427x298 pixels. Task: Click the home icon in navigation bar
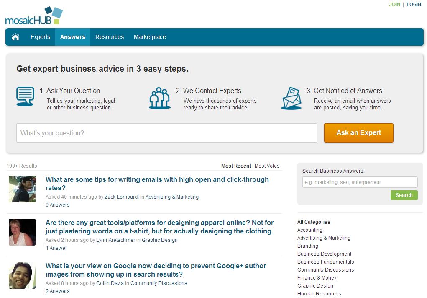[x=15, y=37]
